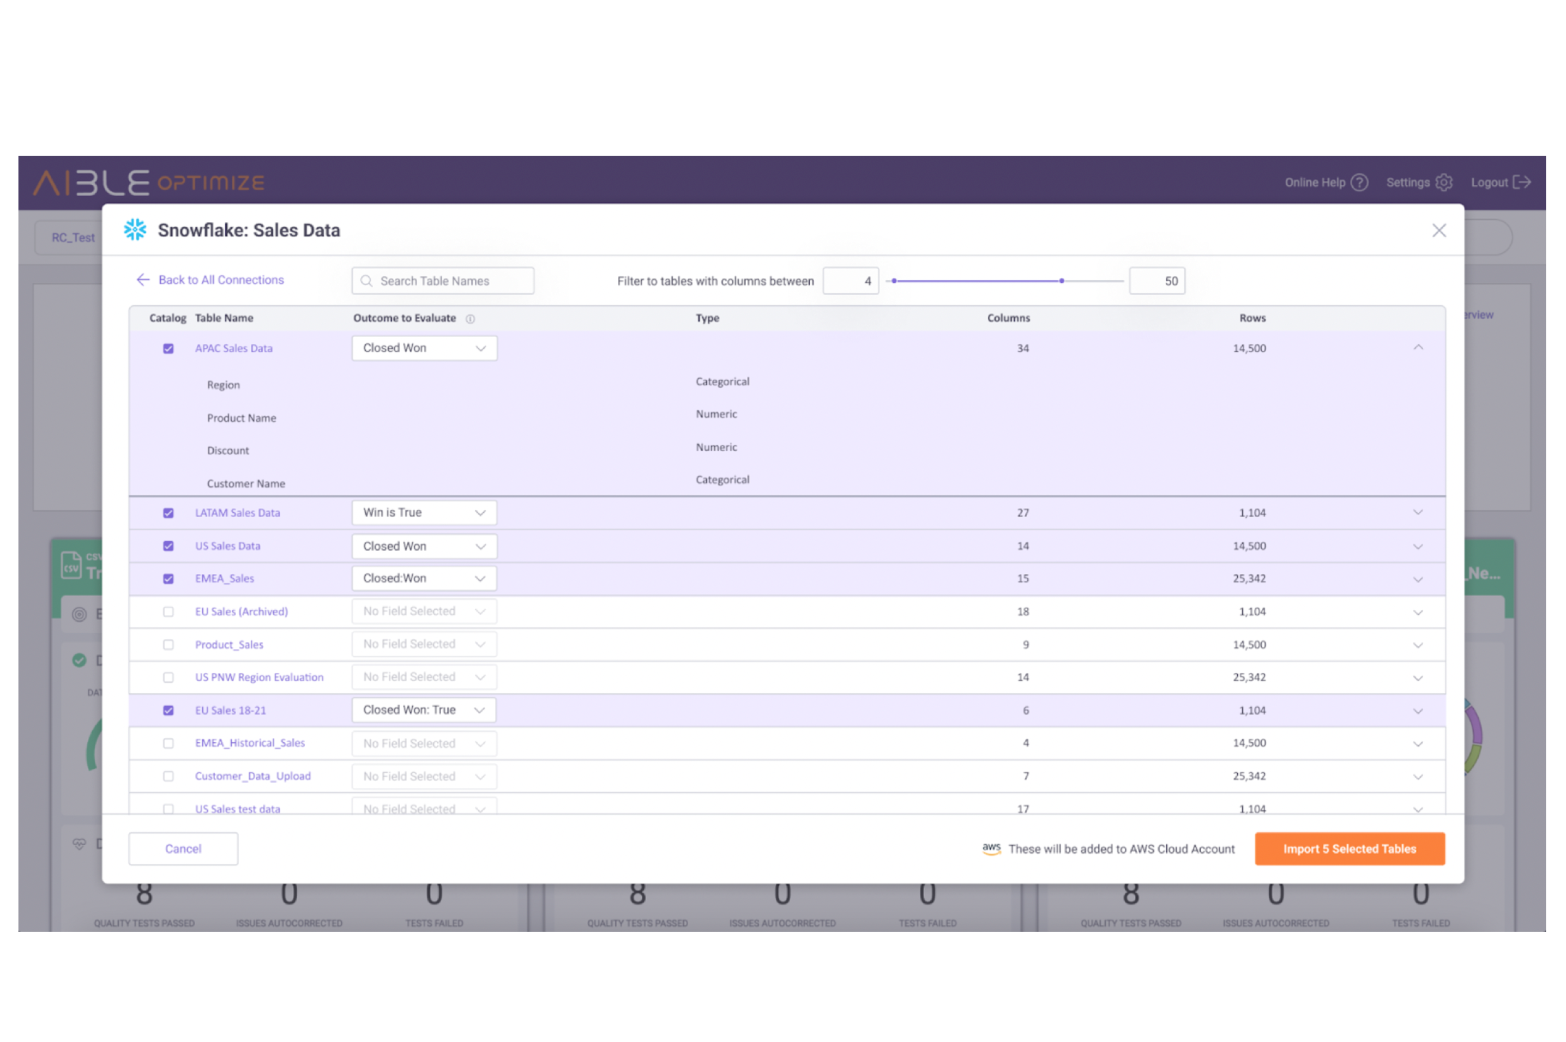1566x1042 pixels.
Task: Expand the Customer_Data_Upload row
Action: [x=1418, y=777]
